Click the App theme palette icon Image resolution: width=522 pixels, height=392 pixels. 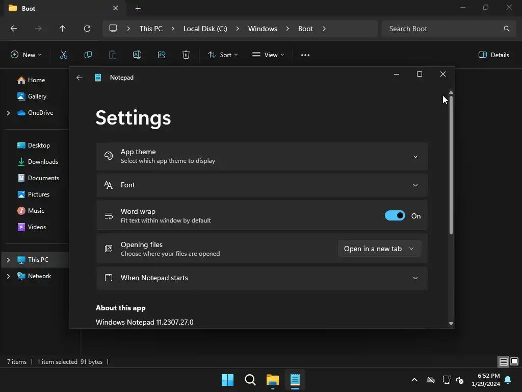point(109,156)
